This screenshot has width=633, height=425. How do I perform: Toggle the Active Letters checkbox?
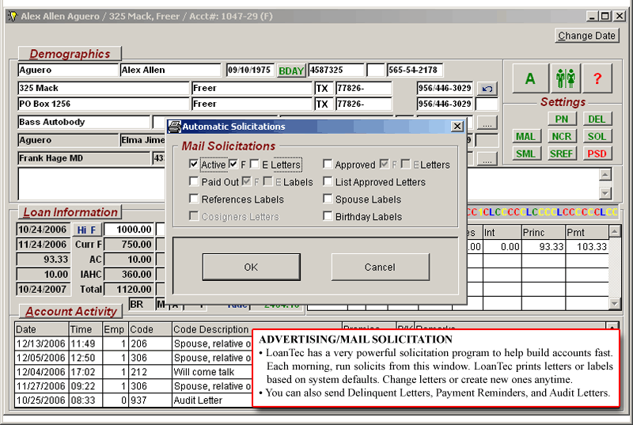pos(194,164)
